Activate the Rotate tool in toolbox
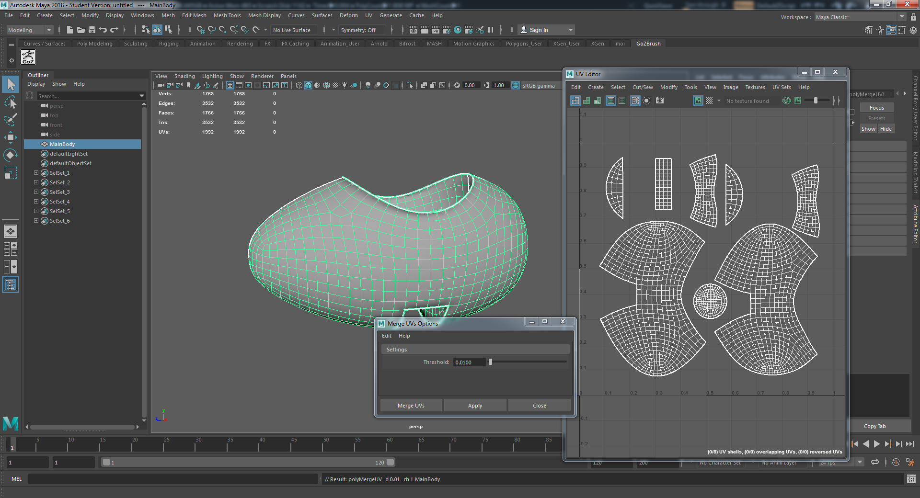Screen dimensions: 920x498 [11, 155]
